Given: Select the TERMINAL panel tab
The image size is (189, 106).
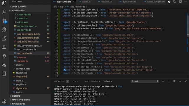Looking at the screenshot, I should [x=108, y=81].
